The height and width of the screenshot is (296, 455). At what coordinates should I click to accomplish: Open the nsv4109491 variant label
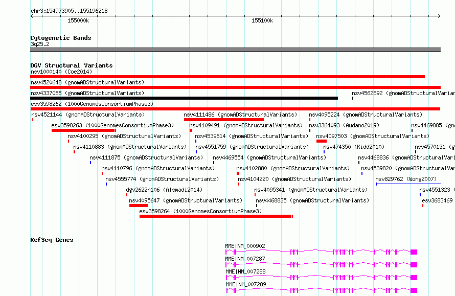246,125
